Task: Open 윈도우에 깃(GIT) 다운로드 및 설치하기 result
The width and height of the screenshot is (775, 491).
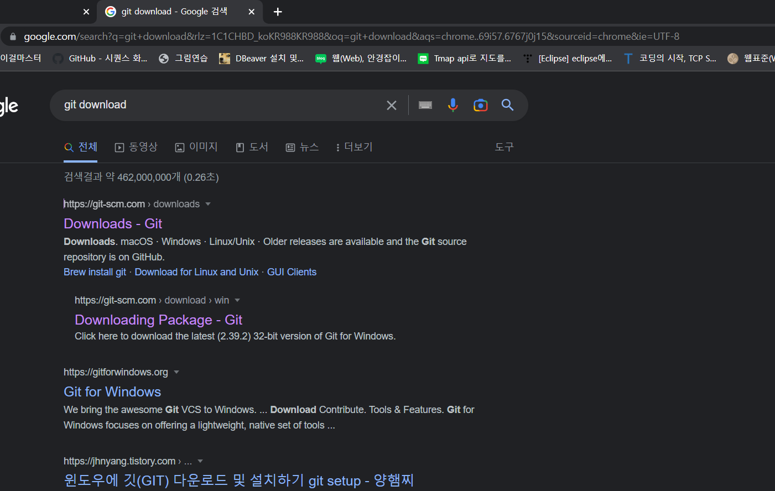Action: (238, 480)
